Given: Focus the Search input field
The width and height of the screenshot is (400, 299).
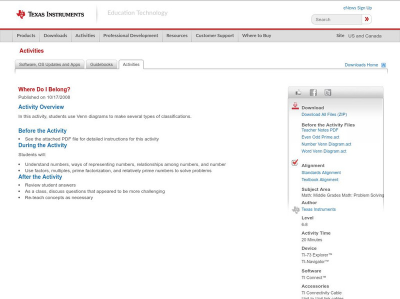Looking at the screenshot, I should tap(336, 19).
